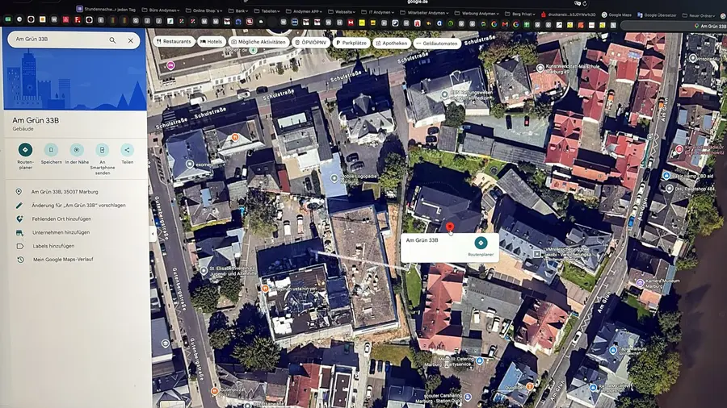The height and width of the screenshot is (408, 727).
Task: Select the Geldautomaten filter chip
Action: [436, 44]
